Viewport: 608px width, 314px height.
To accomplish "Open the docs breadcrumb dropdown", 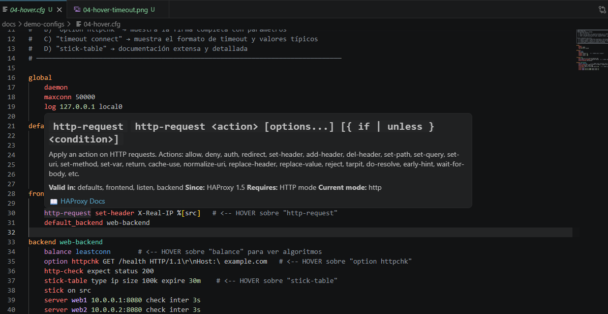I will pos(9,23).
